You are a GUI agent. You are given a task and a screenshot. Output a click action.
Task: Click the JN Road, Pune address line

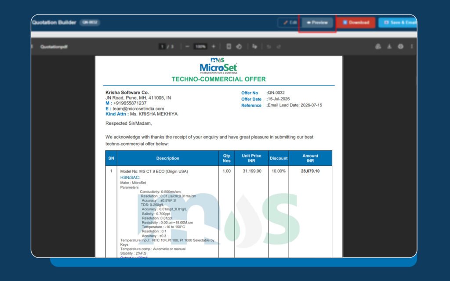[x=138, y=98]
